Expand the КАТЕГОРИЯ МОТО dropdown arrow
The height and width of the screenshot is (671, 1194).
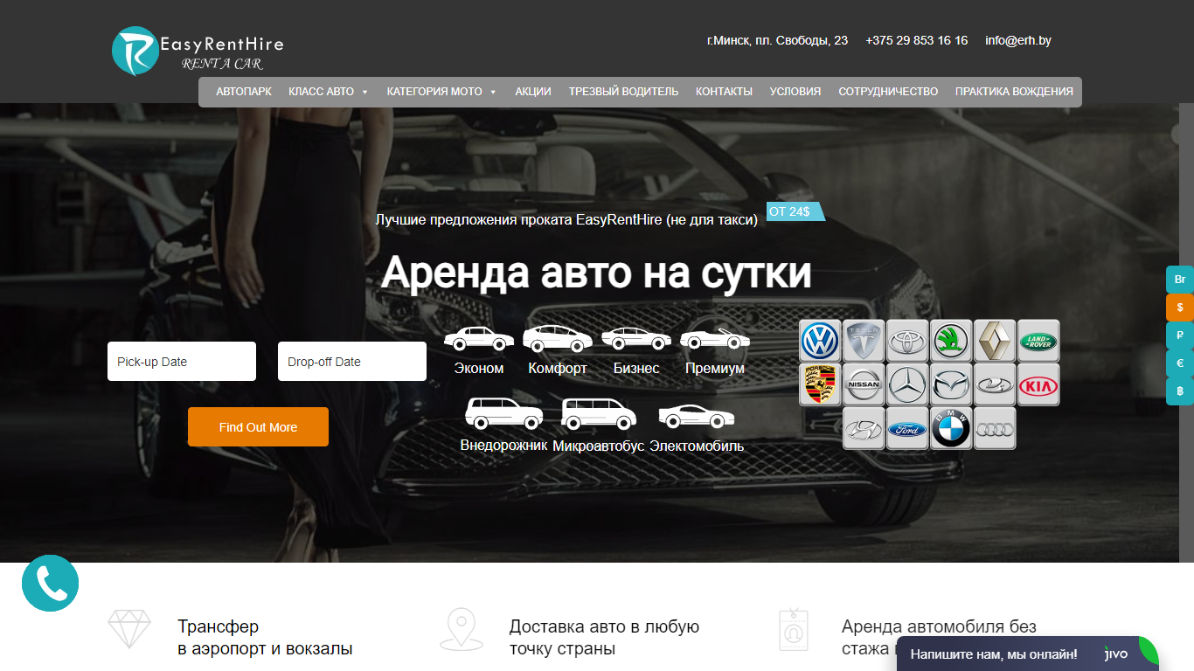[x=493, y=92]
